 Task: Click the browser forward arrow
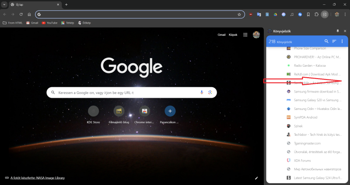click(x=13, y=14)
